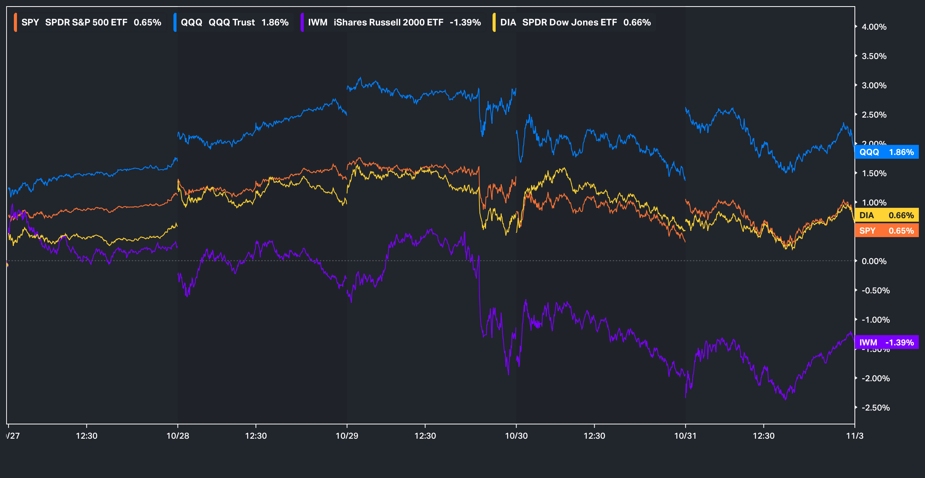Click the purple IWM -1.39% axis price tag

pos(886,342)
